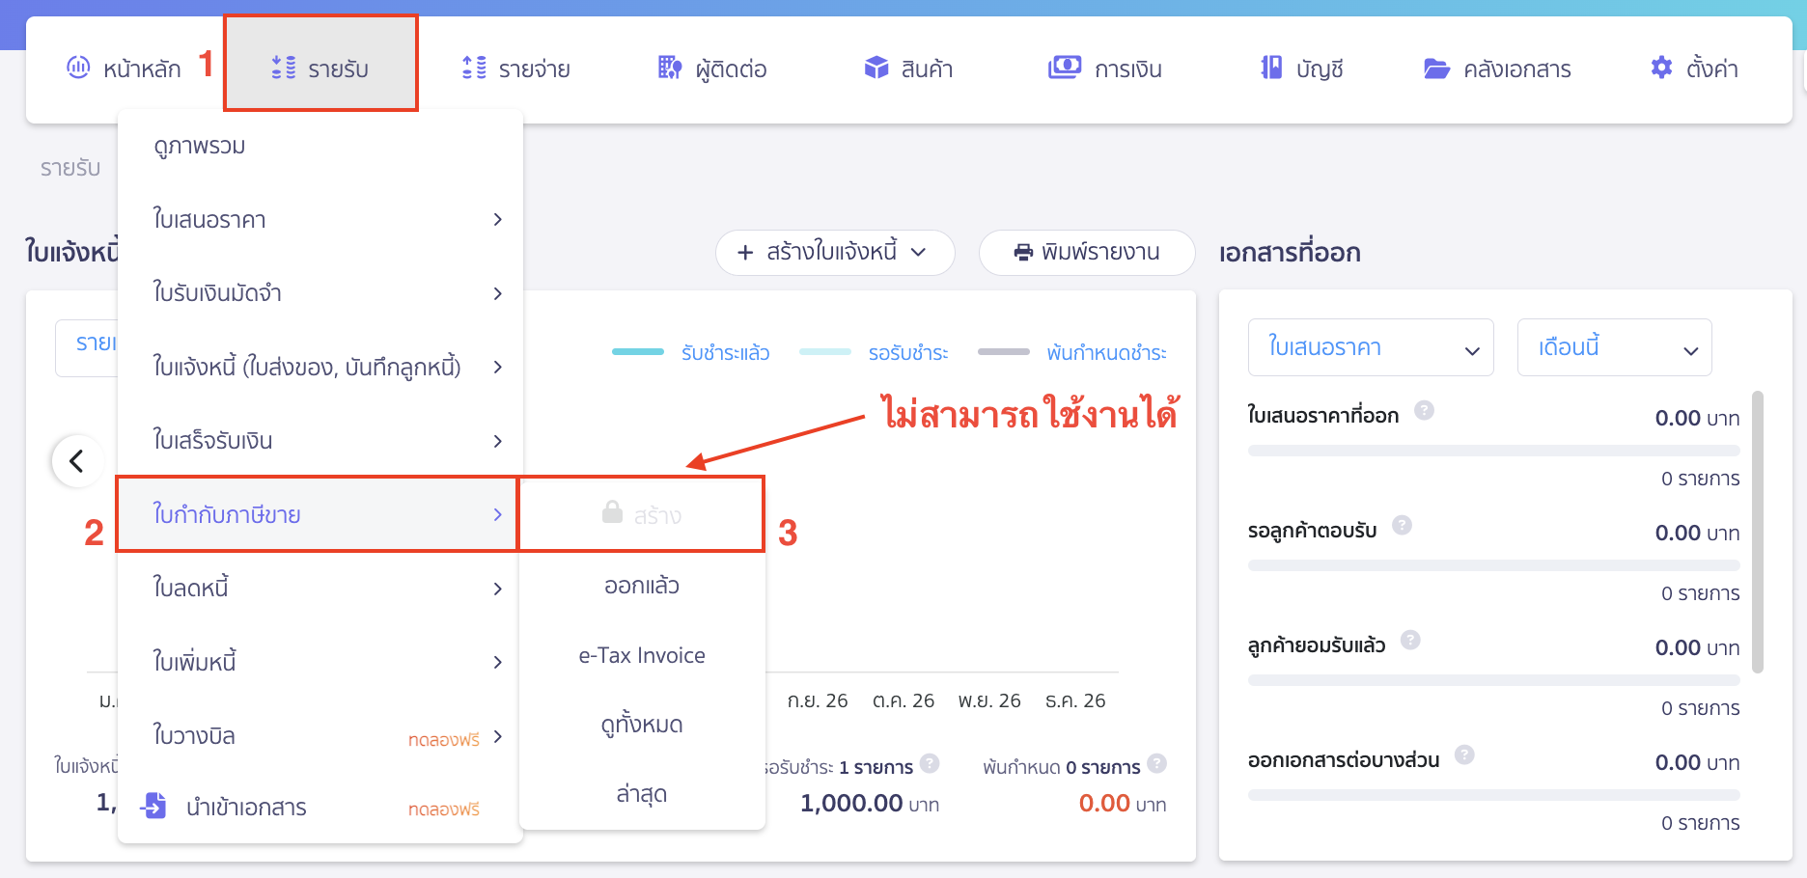Click the ตั้งค่า settings gear icon
The height and width of the screenshot is (878, 1807).
(1661, 68)
